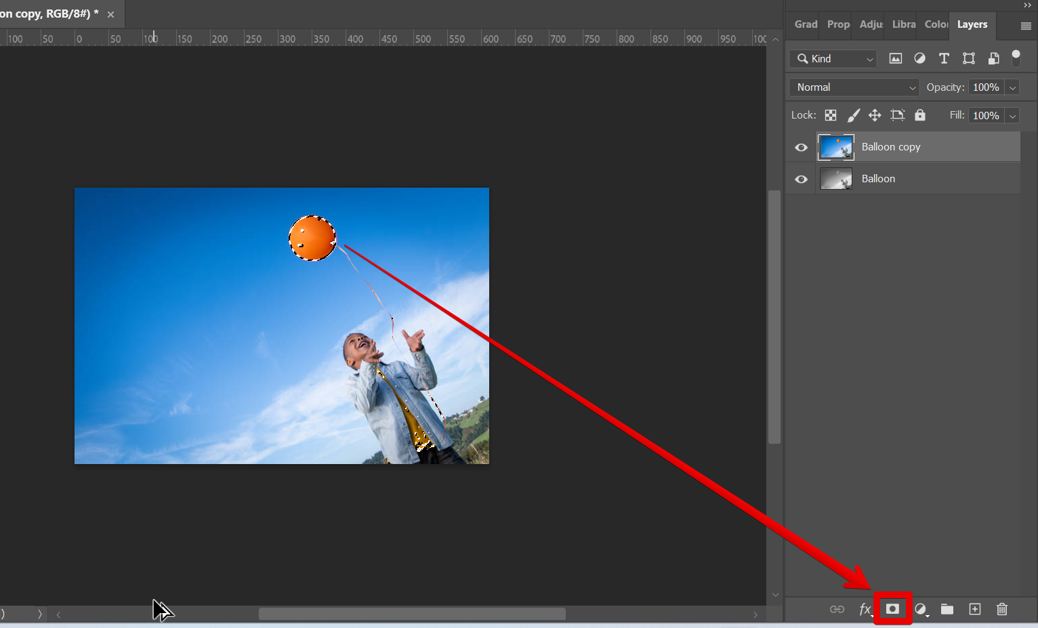
Task: Toggle the layer filtering switch
Action: coord(1016,58)
